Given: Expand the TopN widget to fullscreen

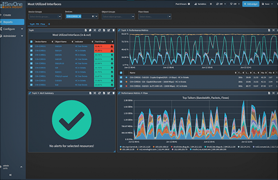Looking at the screenshot, I should (x=95, y=30).
